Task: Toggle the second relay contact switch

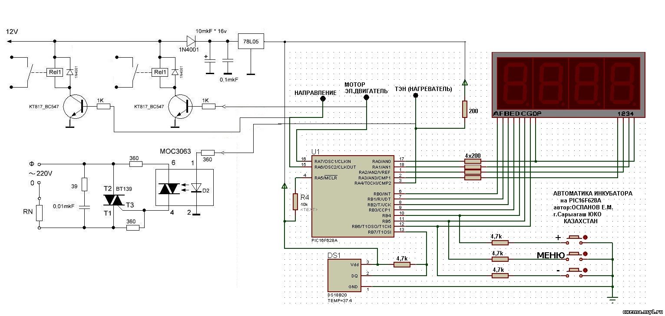Action: (135, 72)
